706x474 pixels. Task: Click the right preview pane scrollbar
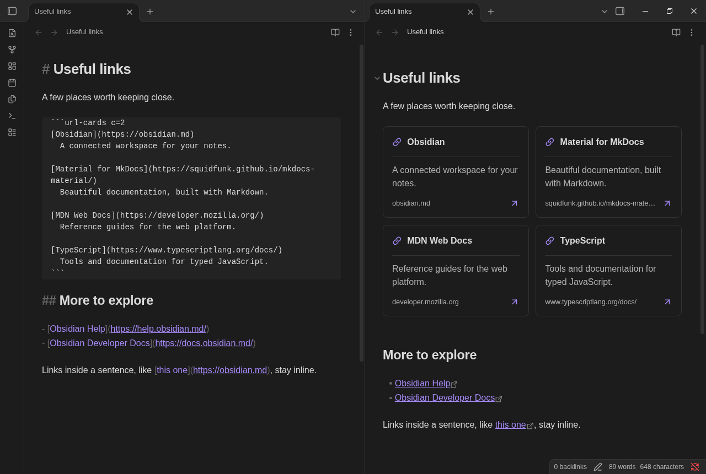click(x=703, y=189)
